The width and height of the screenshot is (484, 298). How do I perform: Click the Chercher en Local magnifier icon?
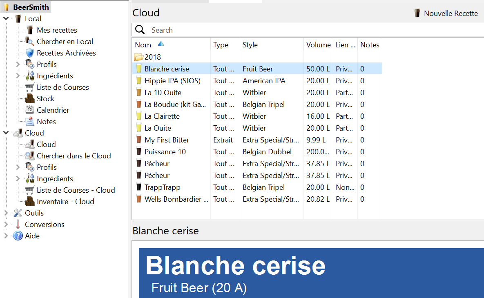pyautogui.click(x=30, y=42)
